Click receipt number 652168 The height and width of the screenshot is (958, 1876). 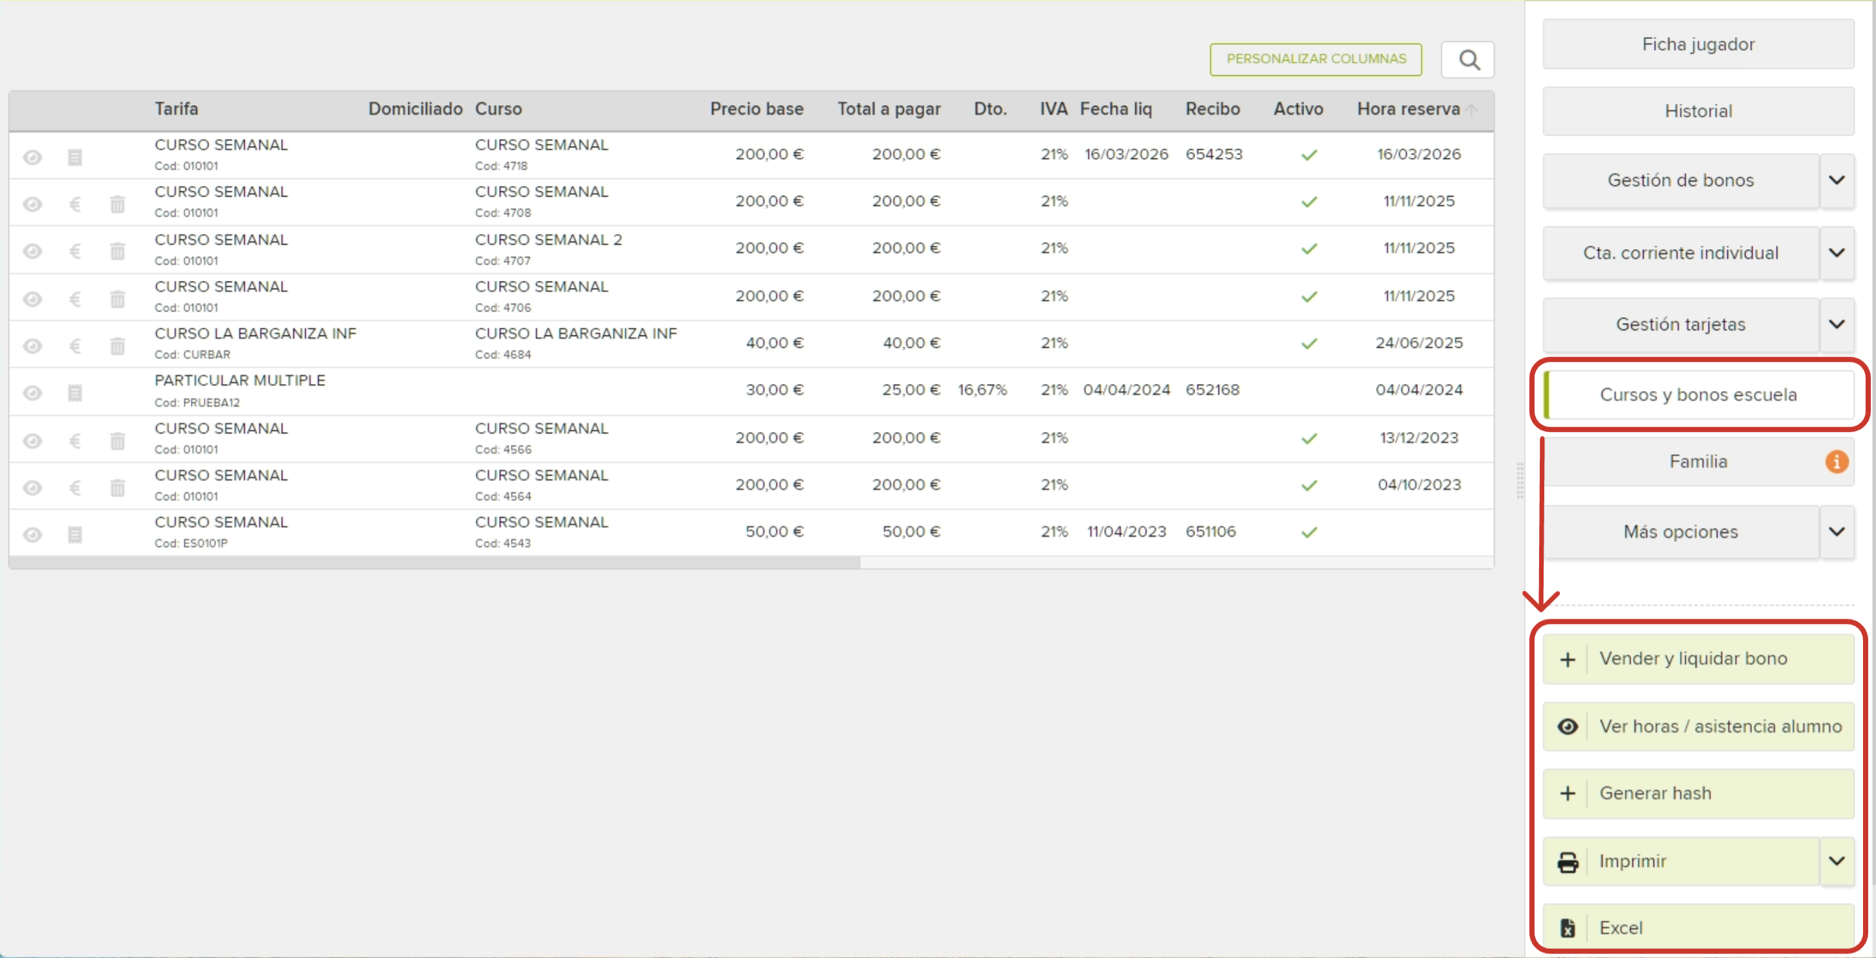pos(1213,390)
